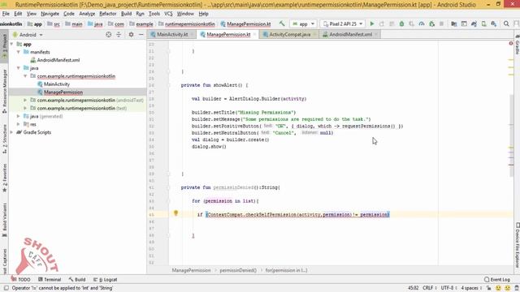Open the Refactor menu

(x=108, y=14)
